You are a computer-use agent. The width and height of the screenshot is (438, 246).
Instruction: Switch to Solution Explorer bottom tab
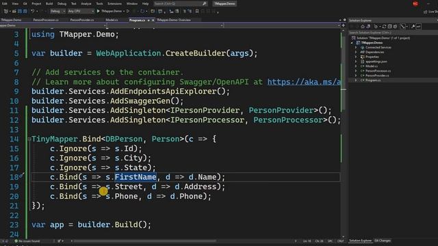(361, 241)
